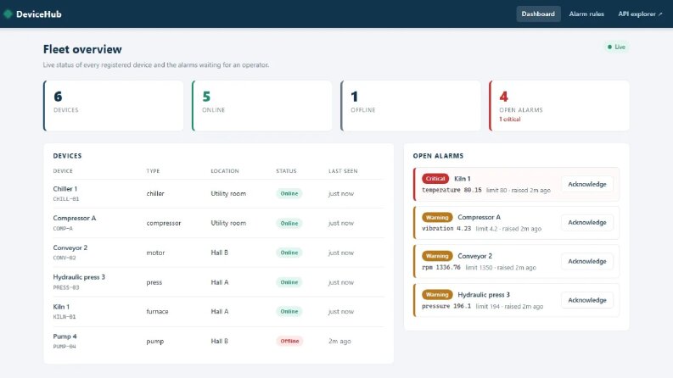Click the Online badge in Kiln 1 row
The width and height of the screenshot is (673, 378).
click(289, 312)
